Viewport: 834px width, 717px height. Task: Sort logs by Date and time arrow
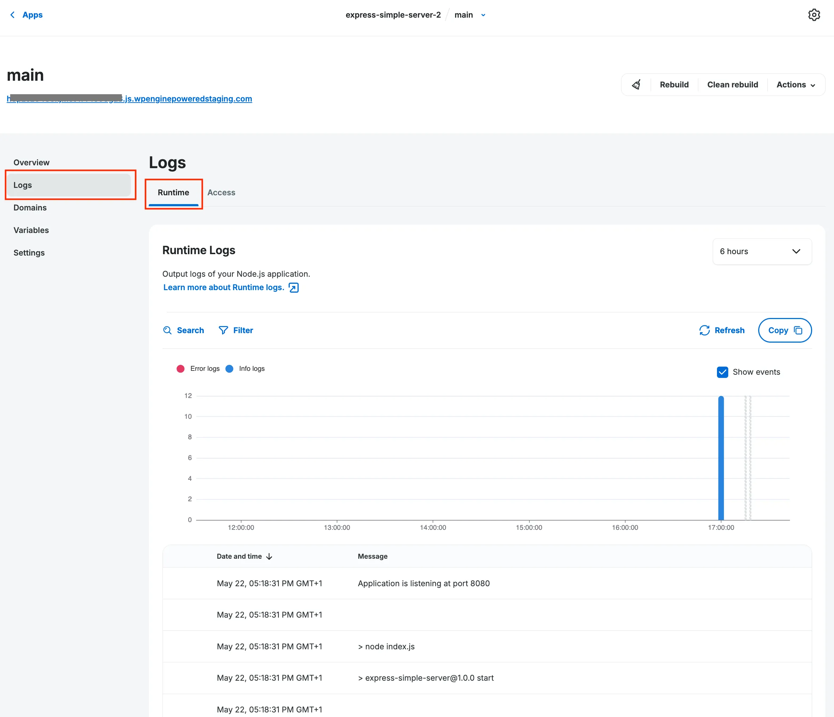click(x=269, y=556)
